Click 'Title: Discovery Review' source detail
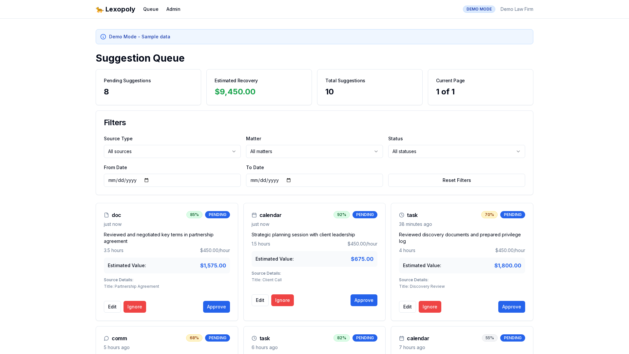 (x=422, y=286)
